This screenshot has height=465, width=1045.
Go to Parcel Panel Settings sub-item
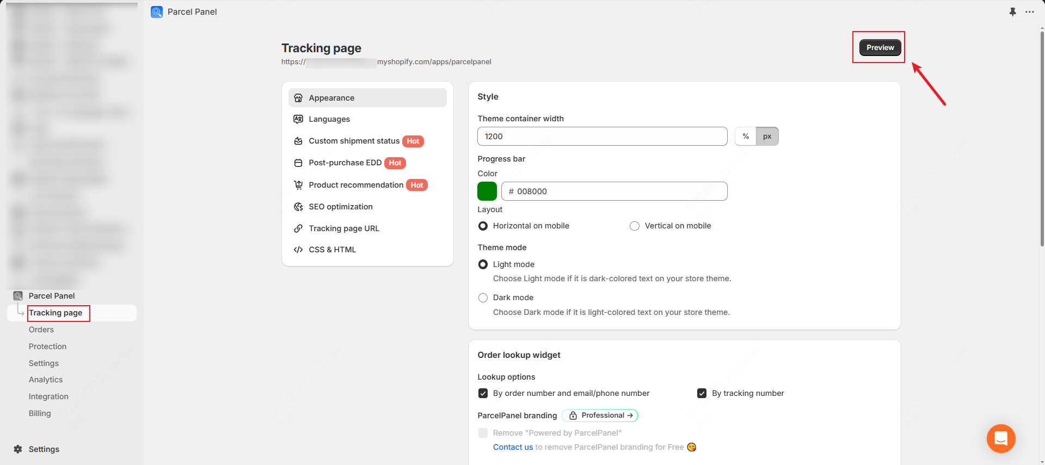point(44,363)
